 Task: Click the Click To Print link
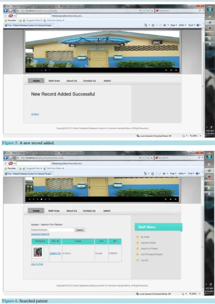[x=37, y=264]
